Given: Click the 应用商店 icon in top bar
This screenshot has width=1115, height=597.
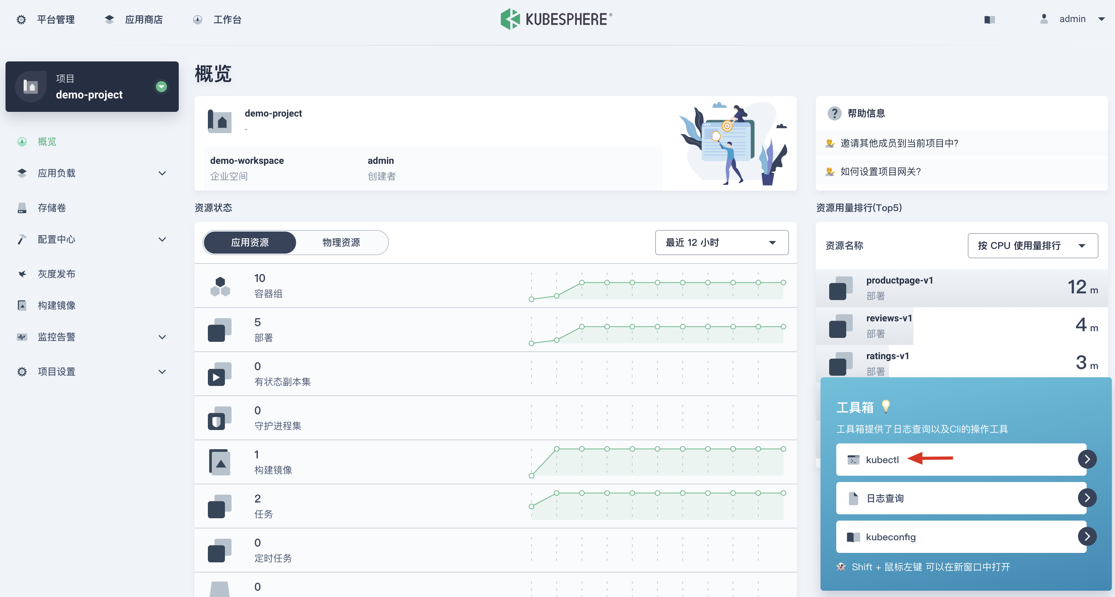Looking at the screenshot, I should coord(109,19).
